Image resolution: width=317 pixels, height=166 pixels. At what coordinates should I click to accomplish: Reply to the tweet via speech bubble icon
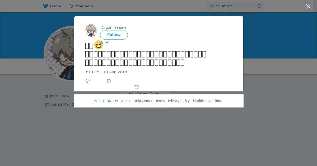click(88, 81)
